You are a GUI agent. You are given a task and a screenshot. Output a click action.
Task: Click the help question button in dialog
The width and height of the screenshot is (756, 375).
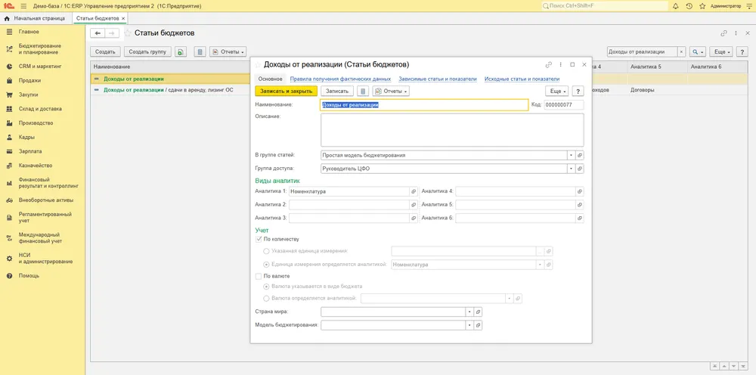point(578,91)
